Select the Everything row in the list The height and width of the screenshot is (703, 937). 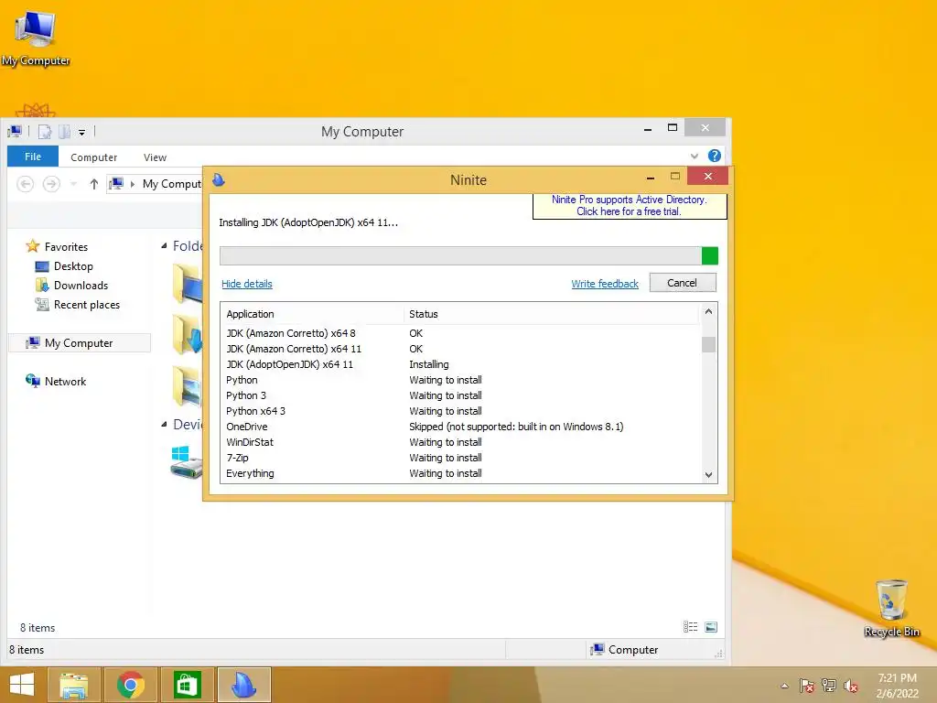click(461, 473)
